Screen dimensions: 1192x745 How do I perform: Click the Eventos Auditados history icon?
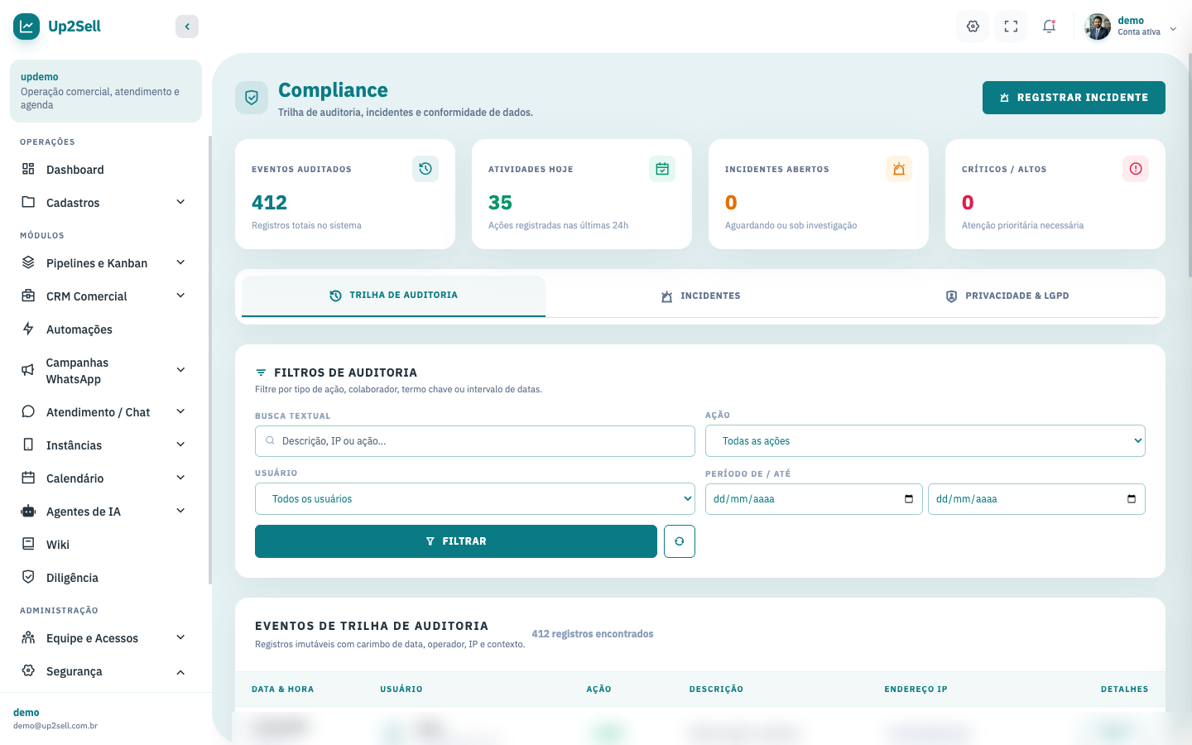pyautogui.click(x=425, y=169)
